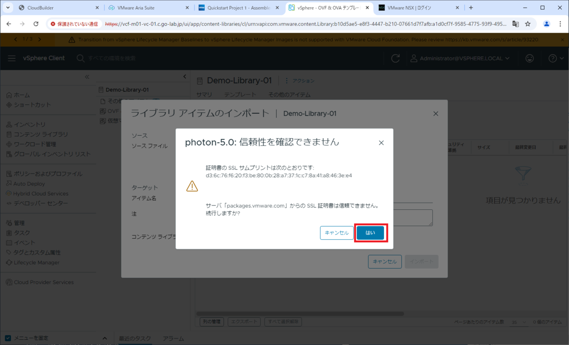The width and height of the screenshot is (569, 345).
Task: Open コンテンツ ライブラリ in the navigation
Action: pyautogui.click(x=41, y=135)
